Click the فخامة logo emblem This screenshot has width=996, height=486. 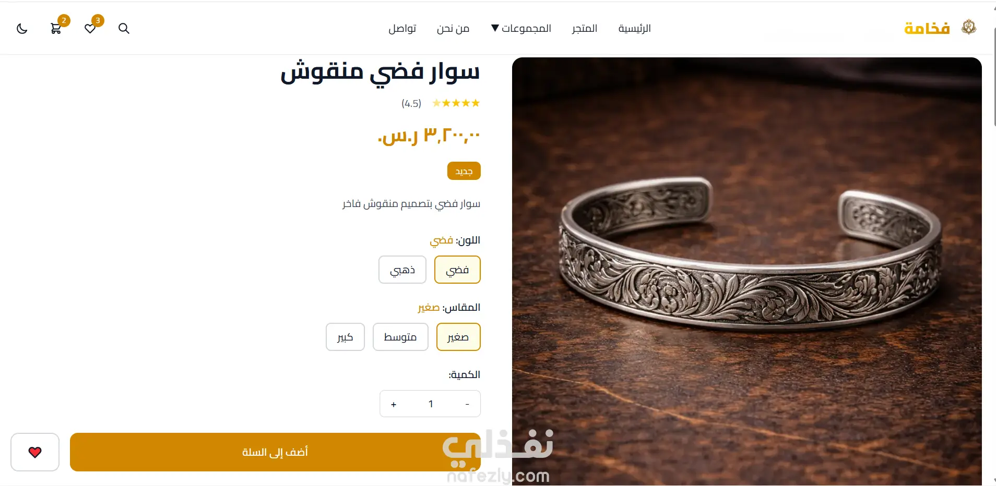click(x=969, y=27)
